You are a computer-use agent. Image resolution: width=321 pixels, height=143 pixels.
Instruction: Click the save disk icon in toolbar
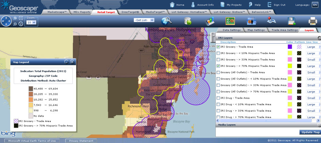pyautogui.click(x=291, y=21)
